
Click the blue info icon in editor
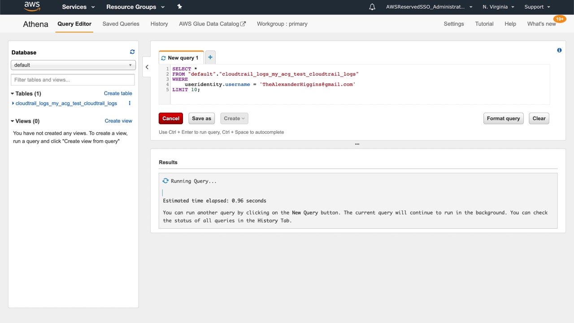click(x=559, y=50)
